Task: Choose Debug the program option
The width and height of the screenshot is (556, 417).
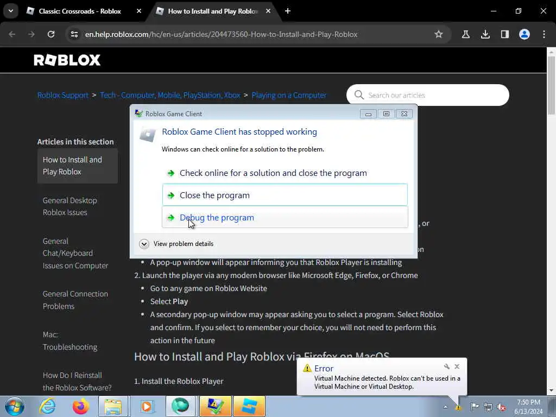Action: tap(285, 217)
